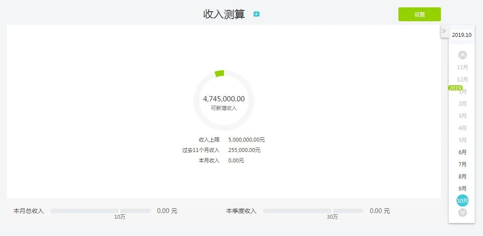Select the highlighted 10月 month
Viewport: 483px width, 236px height.
(x=462, y=200)
